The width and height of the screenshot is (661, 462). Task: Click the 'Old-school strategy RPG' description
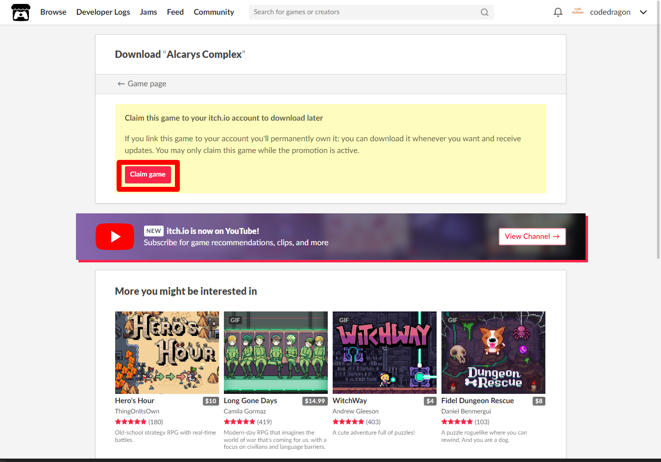tap(166, 436)
